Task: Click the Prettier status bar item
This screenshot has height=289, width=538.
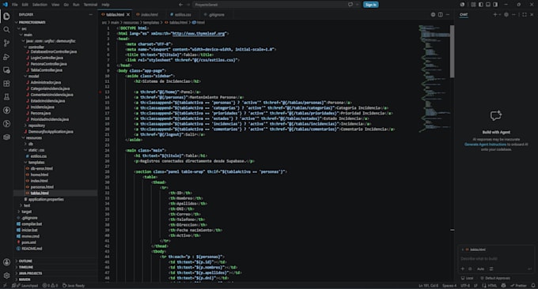Action: pos(518,286)
